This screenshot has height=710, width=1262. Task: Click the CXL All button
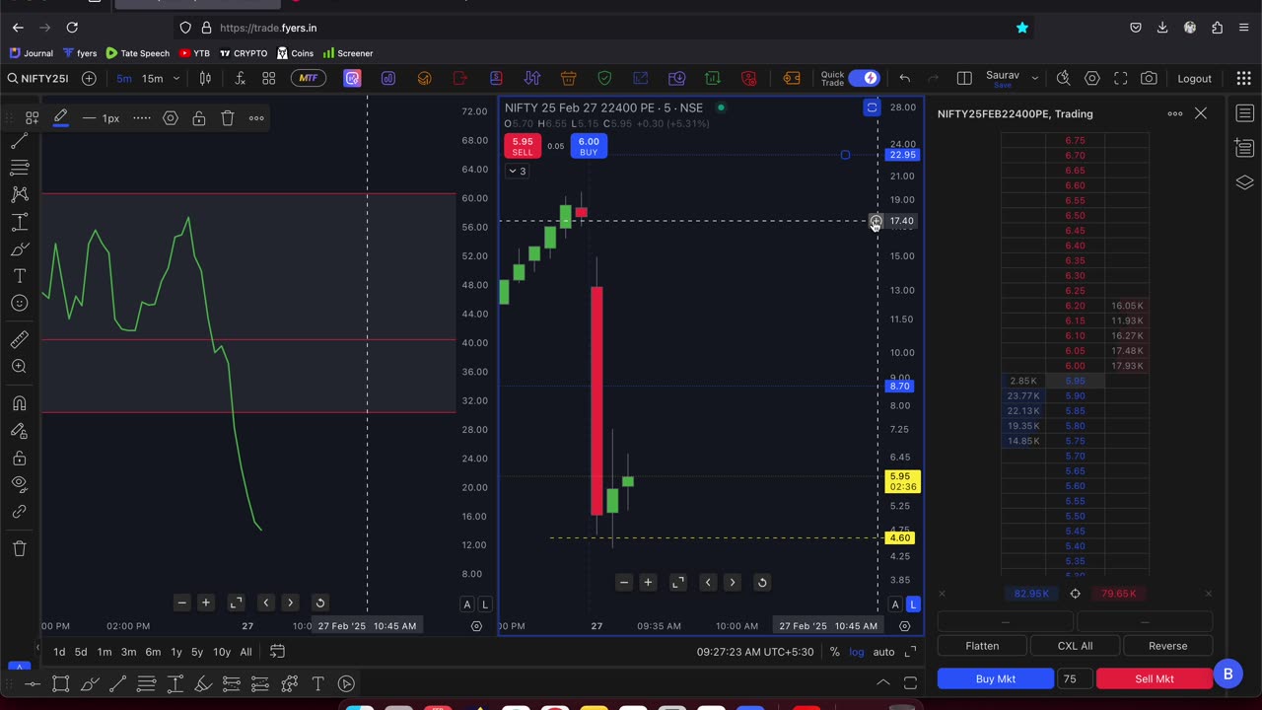[1075, 646]
